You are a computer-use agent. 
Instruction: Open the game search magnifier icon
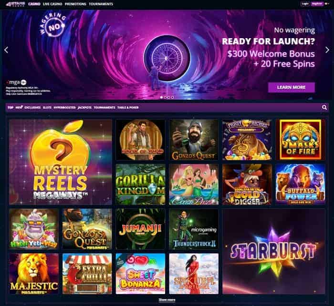coord(324,107)
